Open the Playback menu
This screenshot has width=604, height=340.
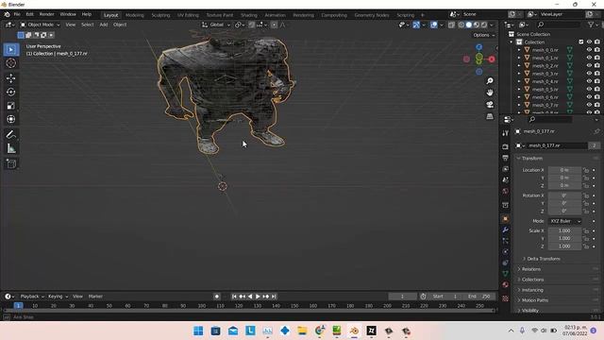32,297
